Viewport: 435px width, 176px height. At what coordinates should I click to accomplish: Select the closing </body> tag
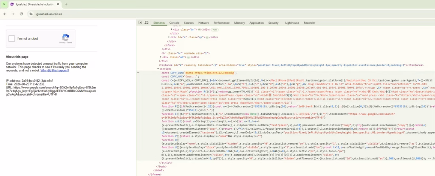pos(161,166)
